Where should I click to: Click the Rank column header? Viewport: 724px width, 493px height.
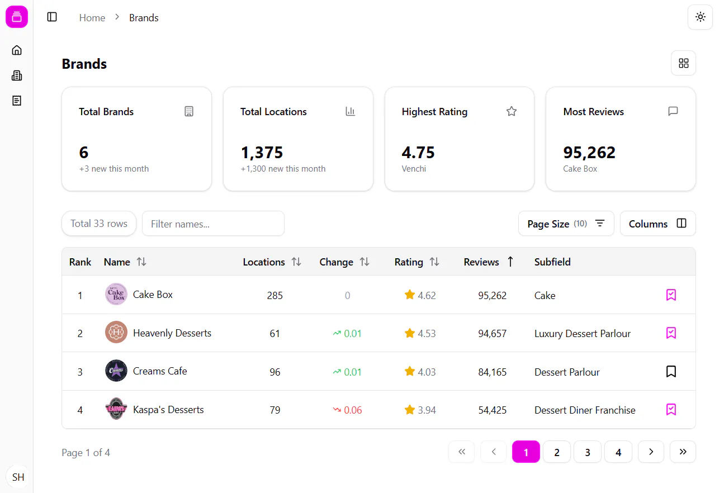(x=80, y=262)
